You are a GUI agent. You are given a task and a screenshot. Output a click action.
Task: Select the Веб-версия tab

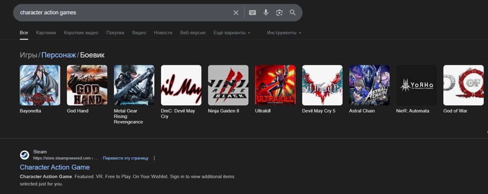coord(193,33)
